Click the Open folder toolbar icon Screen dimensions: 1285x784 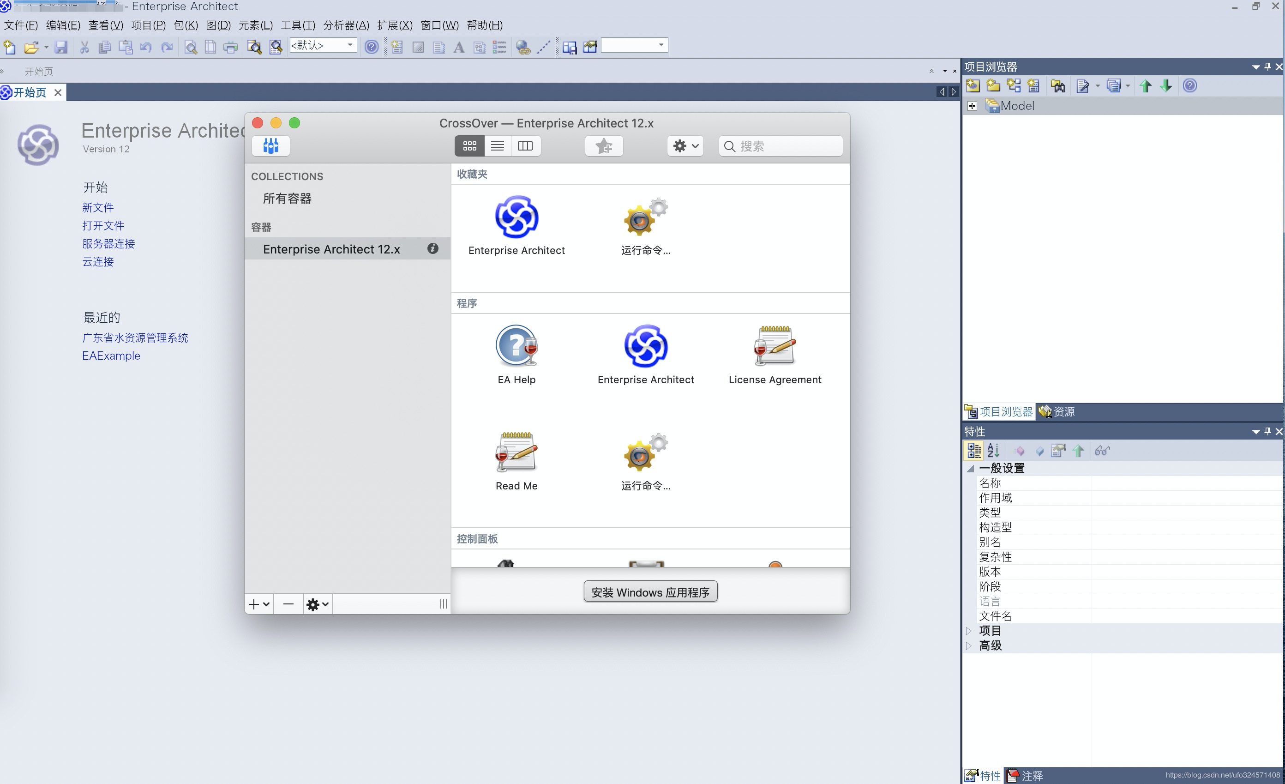point(31,47)
